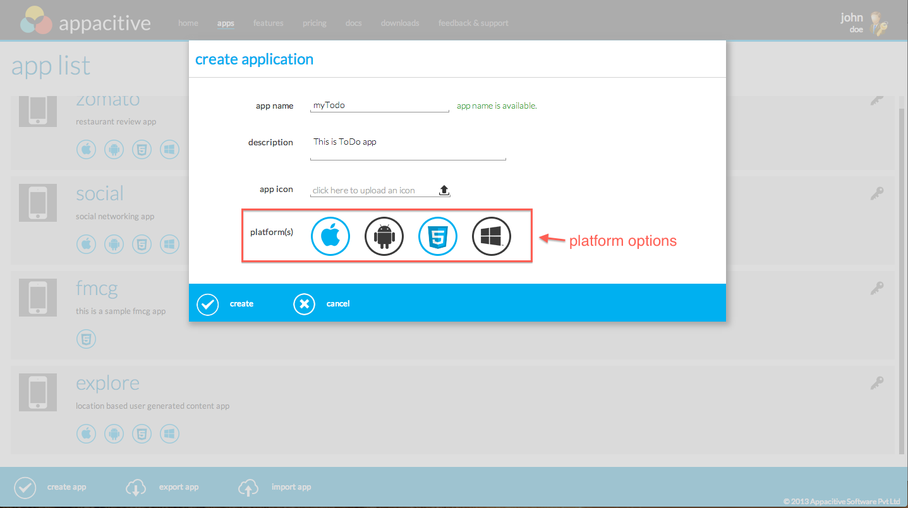The width and height of the screenshot is (908, 508).
Task: Click the Windows icon under explore
Action: click(169, 433)
